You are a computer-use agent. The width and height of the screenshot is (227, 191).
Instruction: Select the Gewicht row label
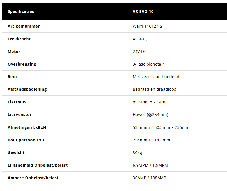pyautogui.click(x=16, y=153)
